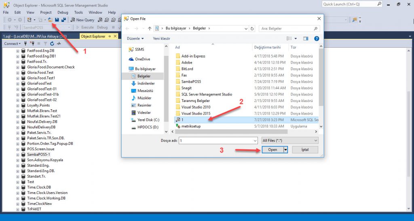Open the Dosya adı filename dropdown
This screenshot has height=221, width=414.
pyautogui.click(x=255, y=140)
